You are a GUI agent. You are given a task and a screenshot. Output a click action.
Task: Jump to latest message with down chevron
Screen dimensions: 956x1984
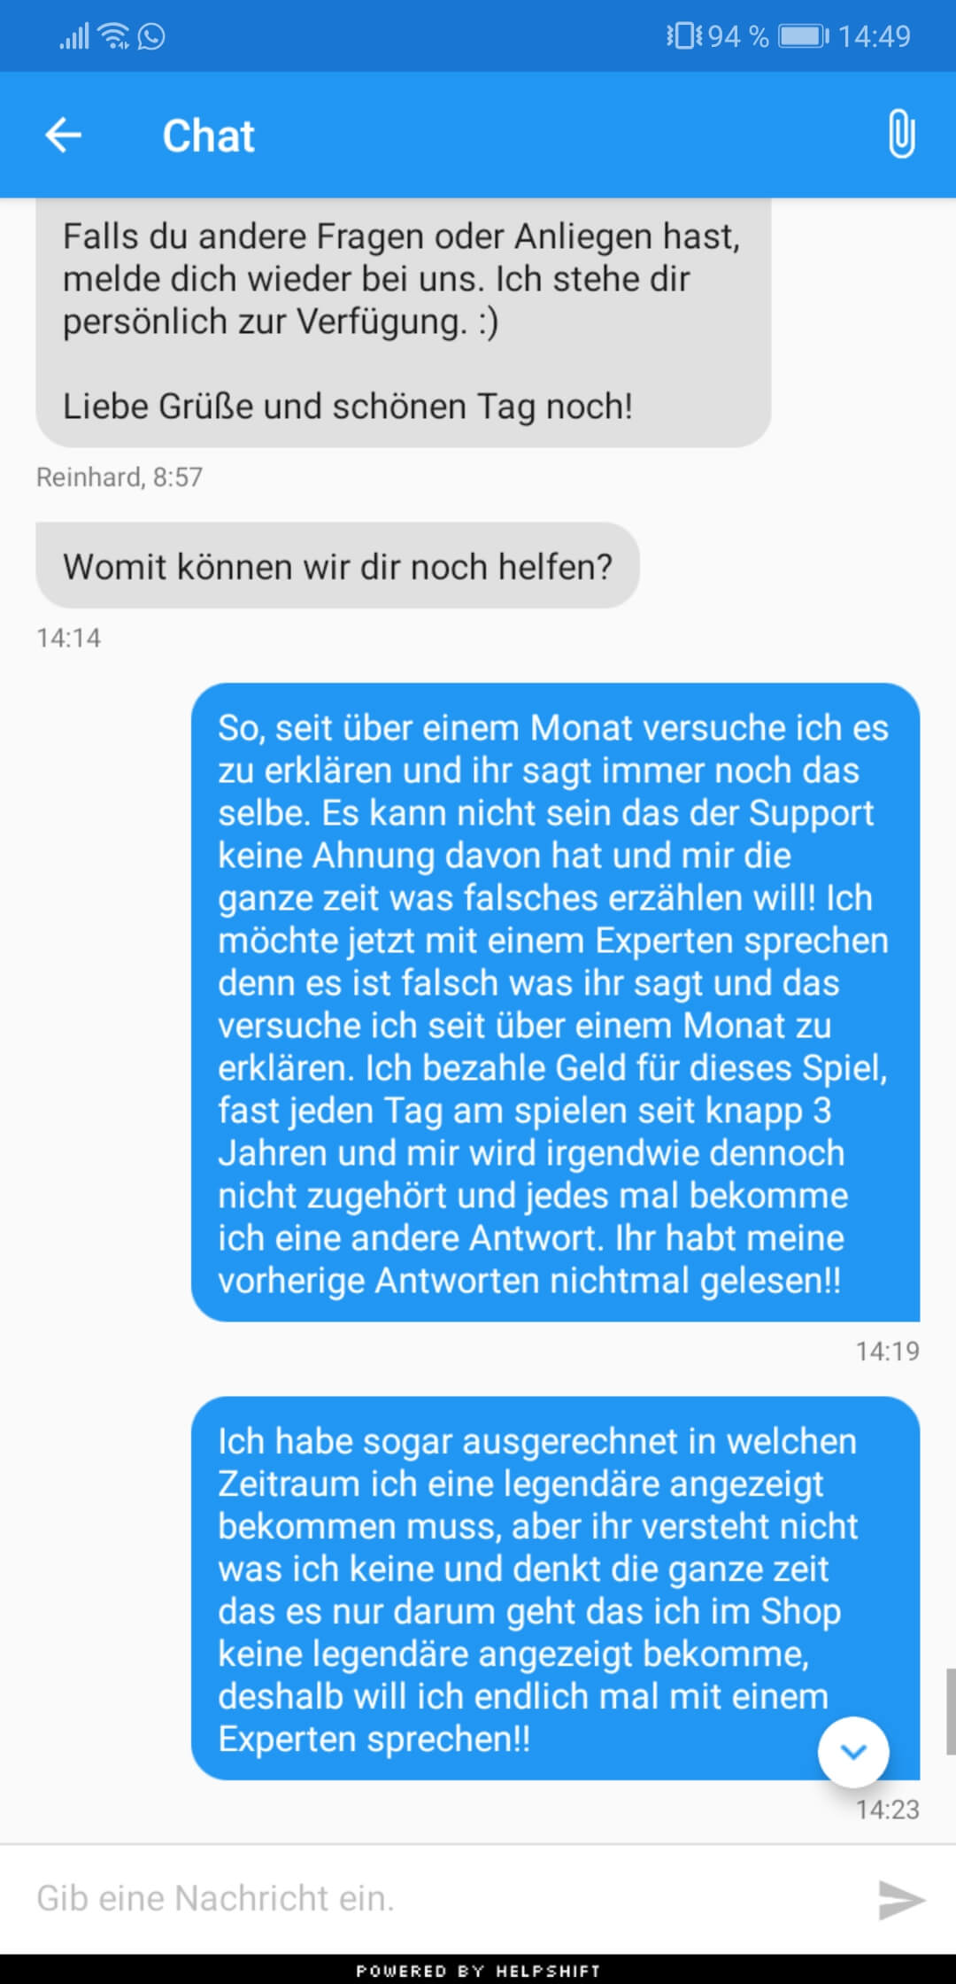[853, 1751]
